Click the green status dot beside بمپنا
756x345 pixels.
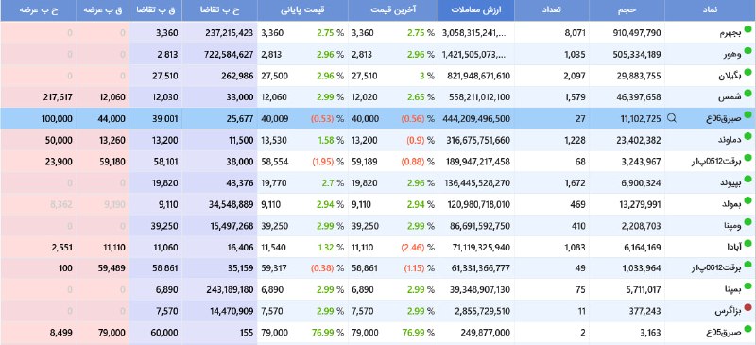[747, 285]
